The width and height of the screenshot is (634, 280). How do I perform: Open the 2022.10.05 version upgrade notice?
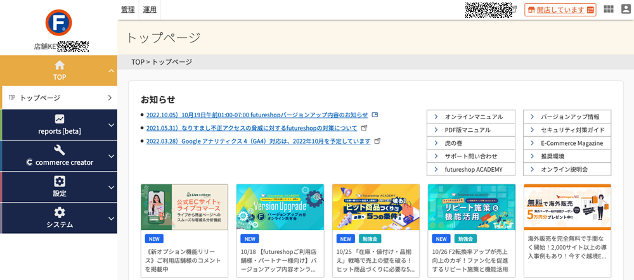257,115
